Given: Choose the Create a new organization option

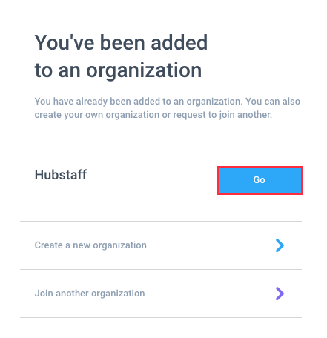Looking at the screenshot, I should click(x=161, y=245).
